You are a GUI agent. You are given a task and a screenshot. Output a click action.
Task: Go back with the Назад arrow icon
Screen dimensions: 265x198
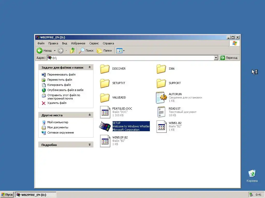coord(40,51)
